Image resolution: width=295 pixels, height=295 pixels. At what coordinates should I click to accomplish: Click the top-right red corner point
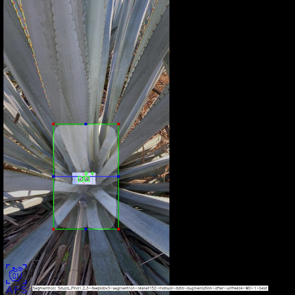click(118, 124)
